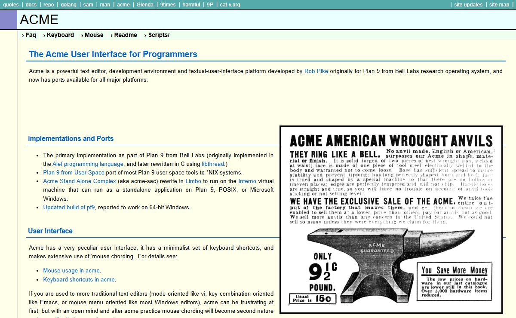Open the quotes link in top bar
Viewport: 516px width, 318px height.
11,5
